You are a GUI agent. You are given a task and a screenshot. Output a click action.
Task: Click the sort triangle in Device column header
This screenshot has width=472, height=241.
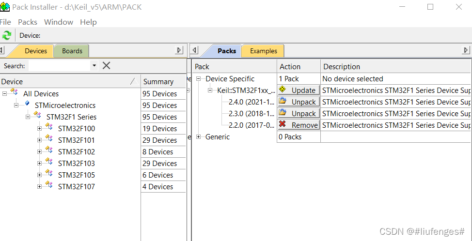point(135,81)
